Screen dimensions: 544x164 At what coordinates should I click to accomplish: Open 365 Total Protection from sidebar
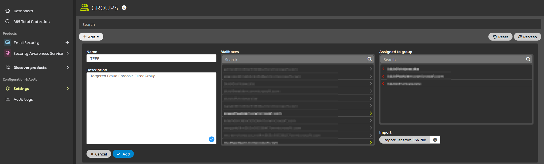coord(31,22)
